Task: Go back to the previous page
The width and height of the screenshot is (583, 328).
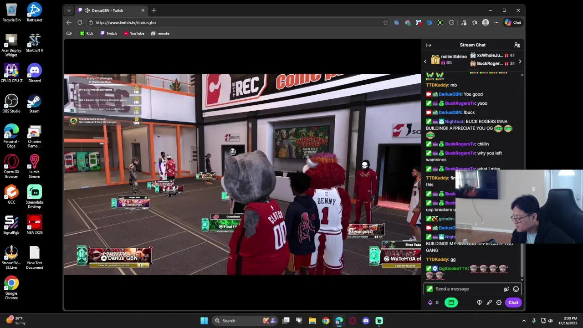Action: 69,22
